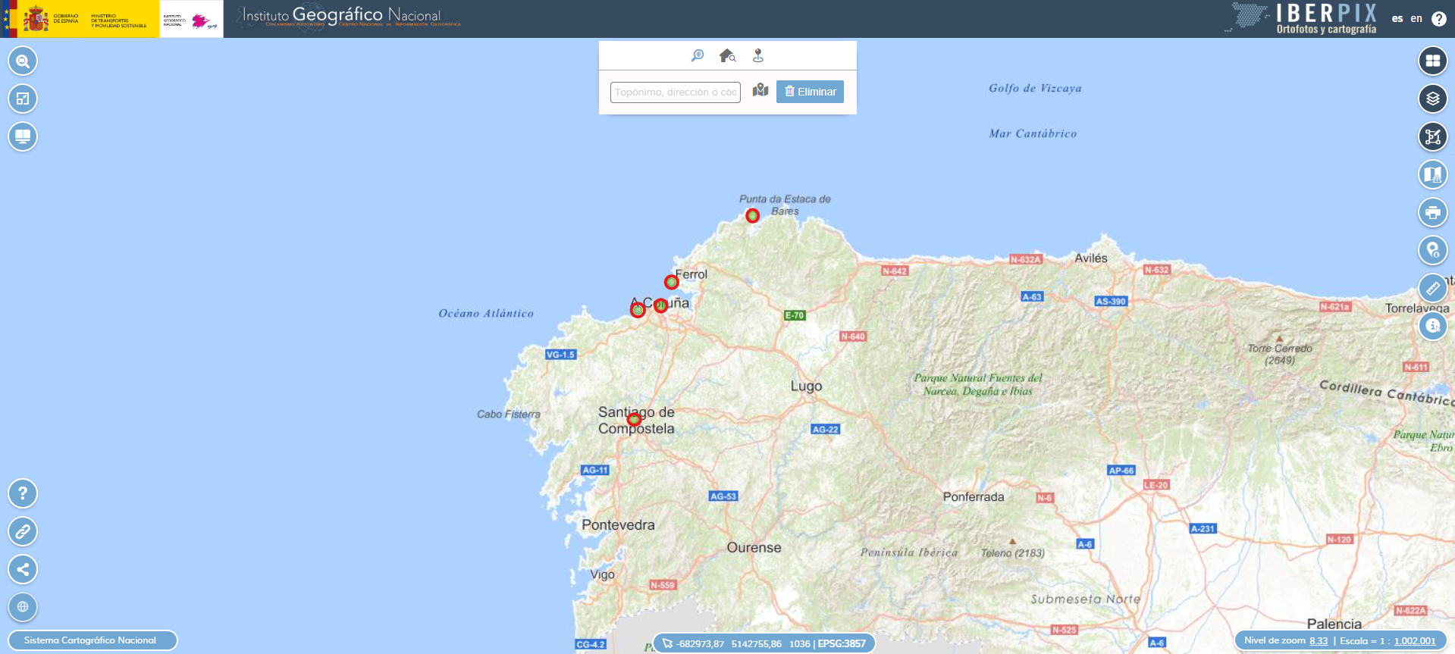Screen dimensions: 1455x654
Task: Switch language to Spanish
Action: coord(1397,18)
